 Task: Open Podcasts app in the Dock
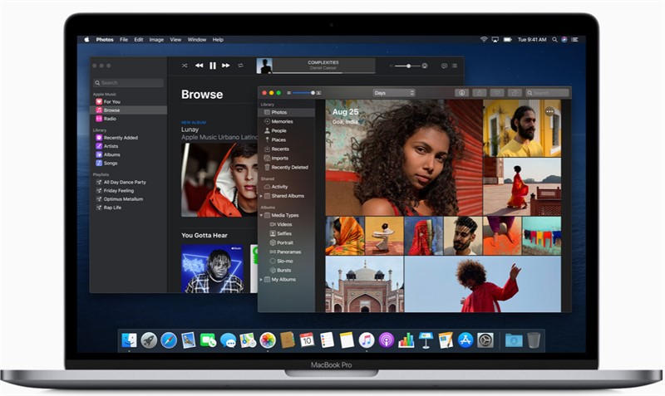tap(387, 340)
